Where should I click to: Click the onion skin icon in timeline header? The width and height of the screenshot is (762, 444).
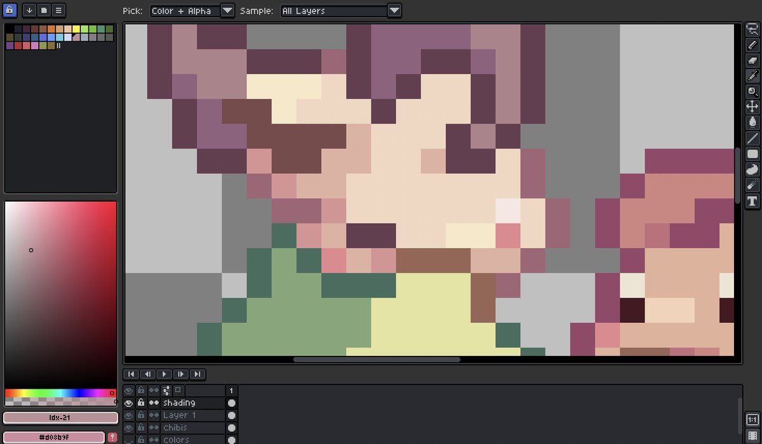(178, 390)
